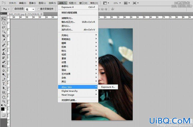Select the Zoom tool
This screenshot has height=127, width=193.
[4, 101]
